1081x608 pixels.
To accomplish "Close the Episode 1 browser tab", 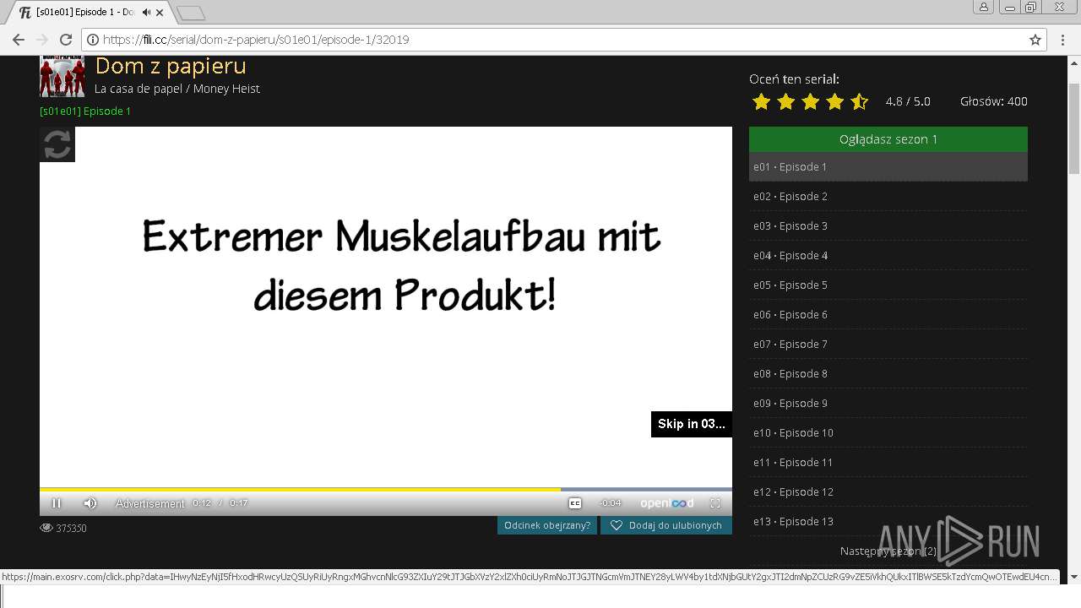I will [x=160, y=13].
